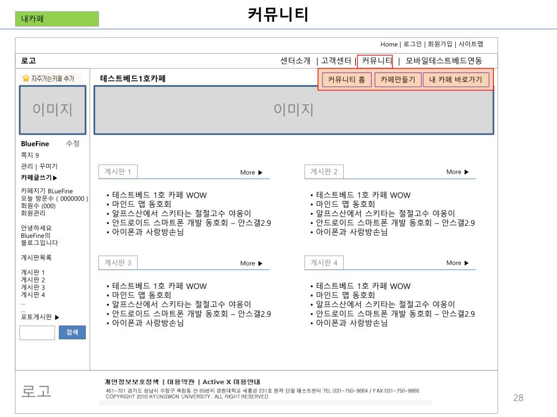
Task: Click 이용약관 in footer
Action: pyautogui.click(x=181, y=382)
